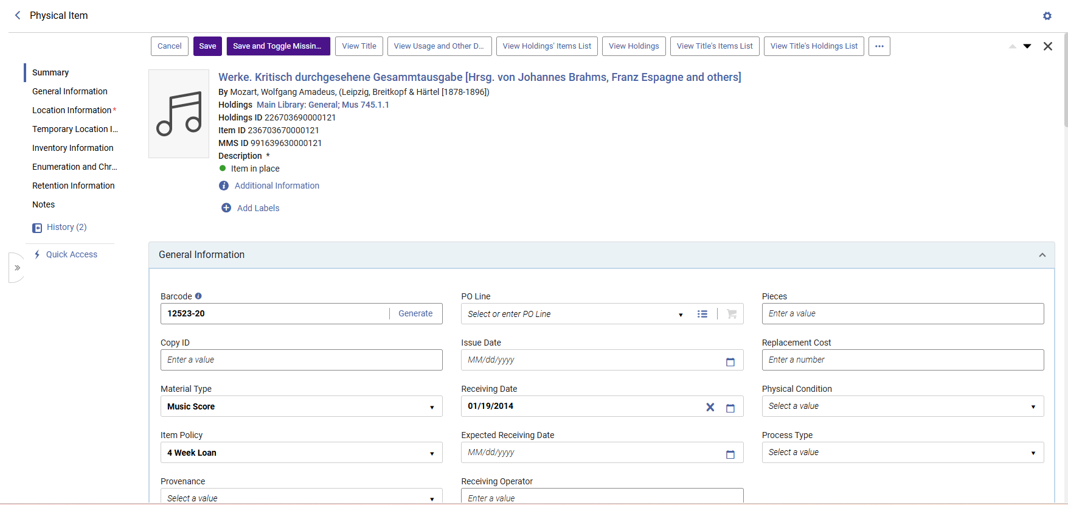Expand the left side panel chevron
Image resolution: width=1068 pixels, height=505 pixels.
point(17,268)
